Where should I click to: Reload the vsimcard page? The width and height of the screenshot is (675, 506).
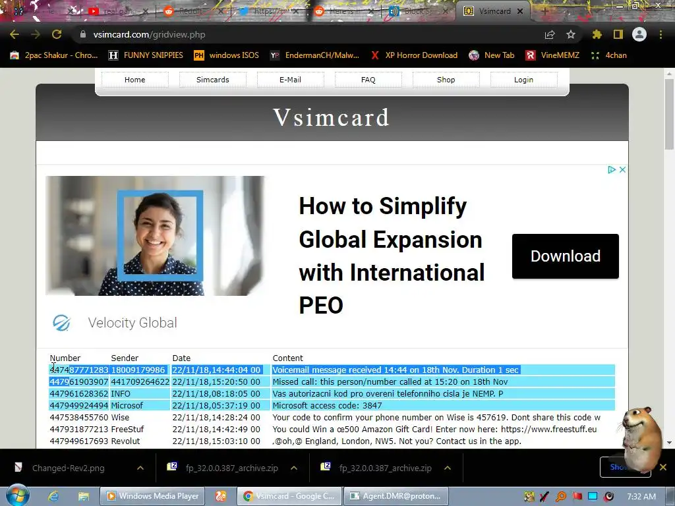point(57,34)
